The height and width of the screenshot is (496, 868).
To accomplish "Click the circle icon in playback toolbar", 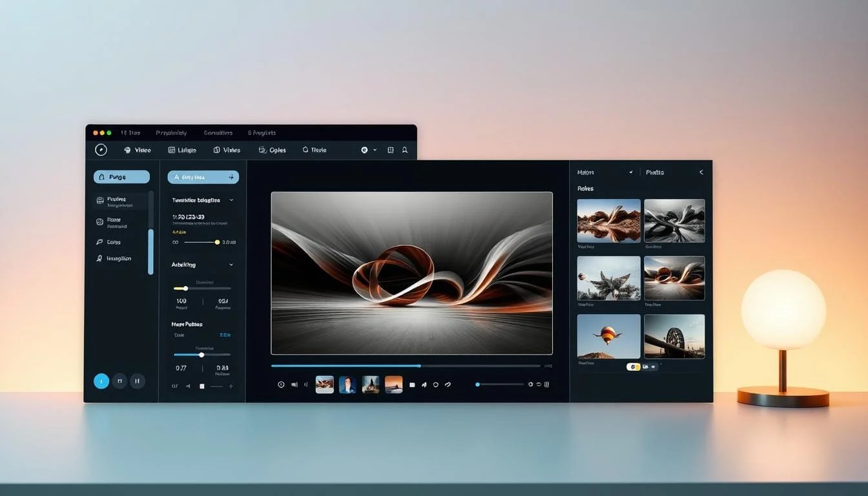I will 436,384.
